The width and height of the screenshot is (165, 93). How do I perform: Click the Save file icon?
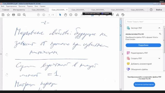[x=3, y=15]
